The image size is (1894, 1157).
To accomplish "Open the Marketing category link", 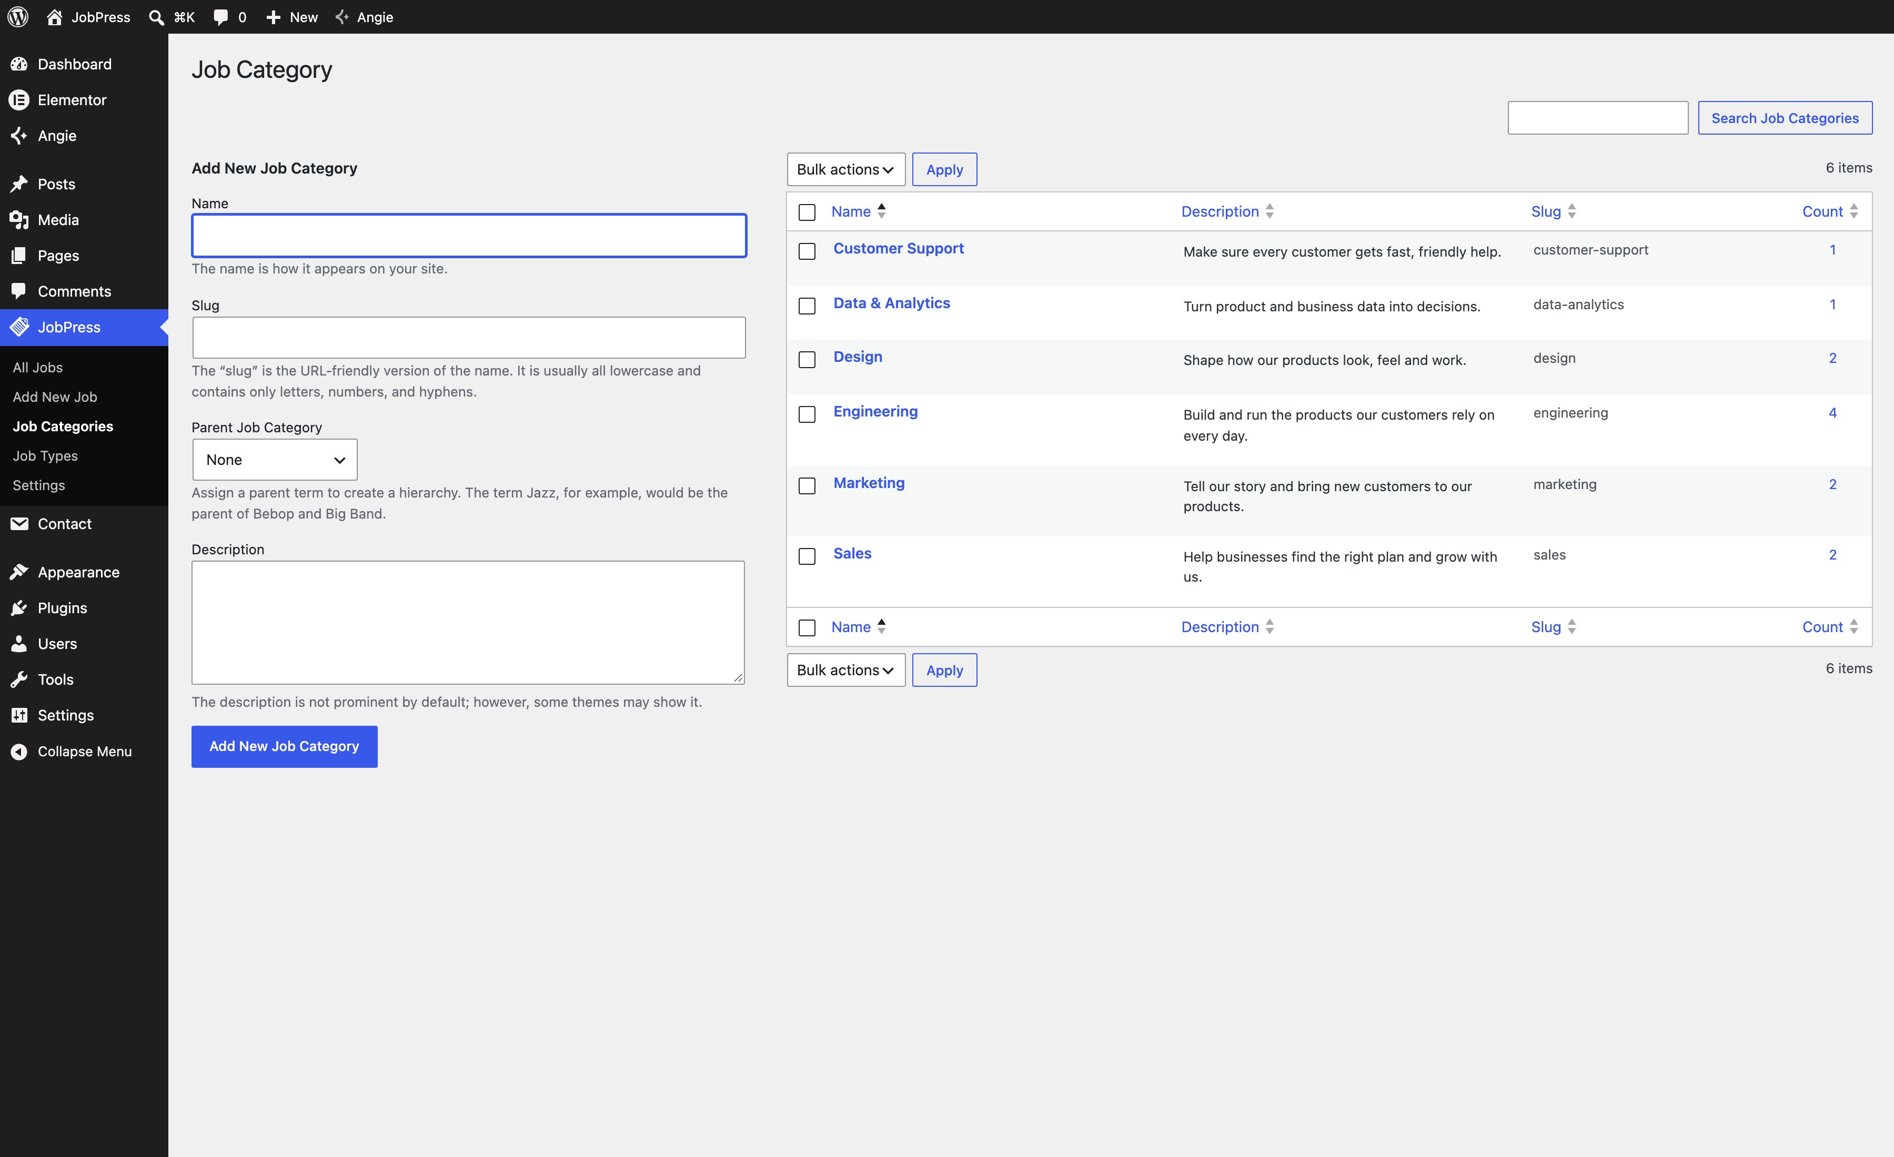I will [869, 482].
